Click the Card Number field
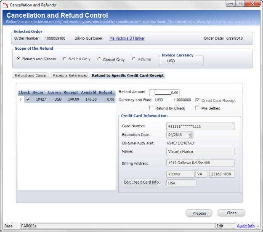 click(199, 126)
